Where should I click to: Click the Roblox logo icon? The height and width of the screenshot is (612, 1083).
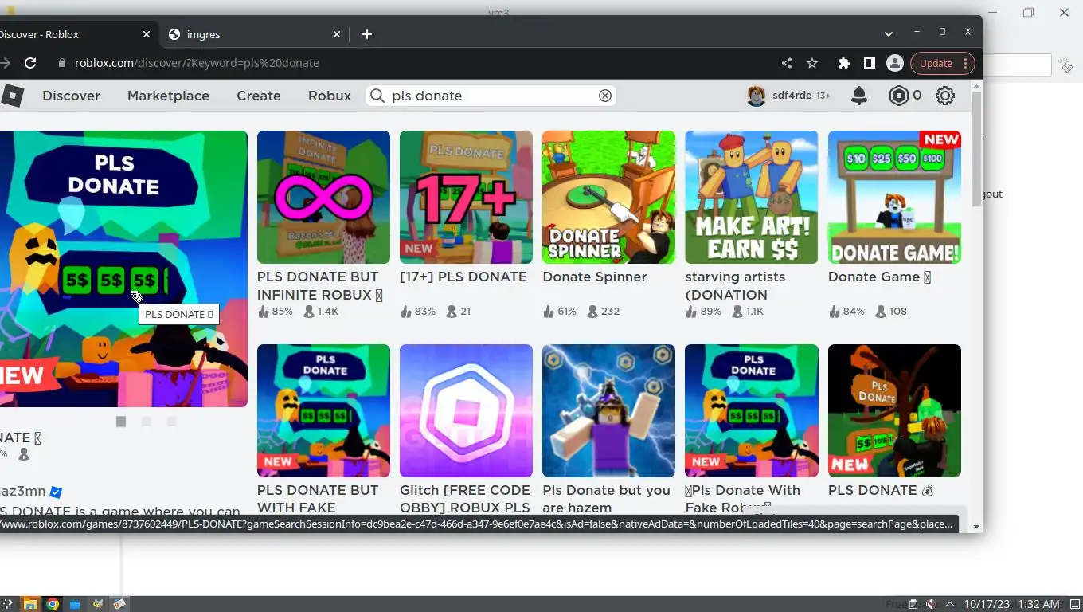12,96
